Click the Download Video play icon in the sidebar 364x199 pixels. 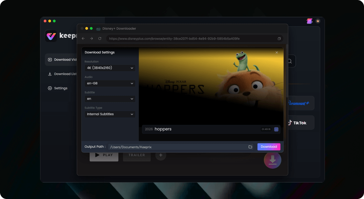click(50, 60)
